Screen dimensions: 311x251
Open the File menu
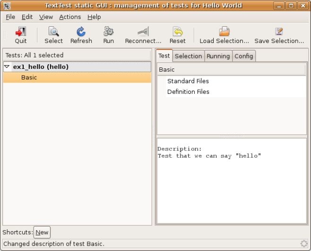(10, 17)
